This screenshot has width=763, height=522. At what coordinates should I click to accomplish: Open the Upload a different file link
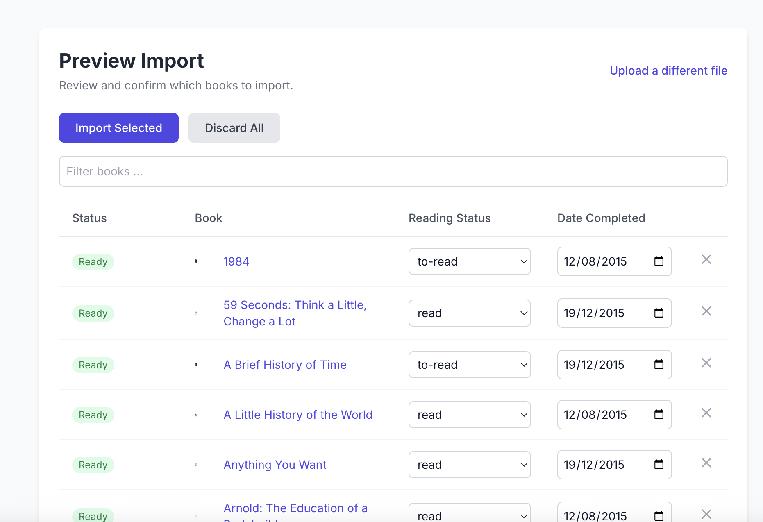coord(668,70)
